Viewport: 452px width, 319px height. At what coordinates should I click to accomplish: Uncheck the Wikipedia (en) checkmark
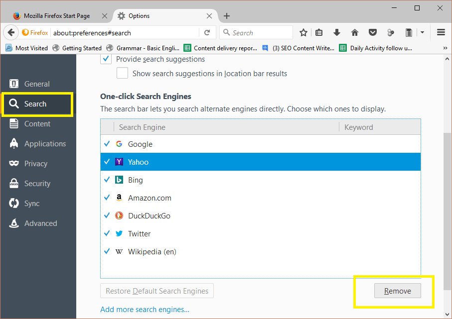(x=107, y=251)
